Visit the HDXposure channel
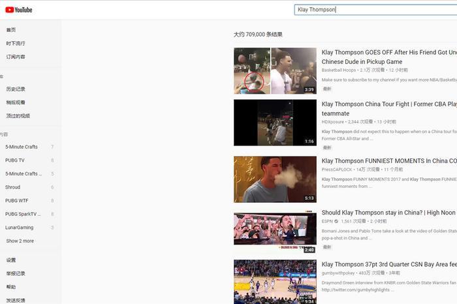The height and width of the screenshot is (304, 457). tap(333, 122)
